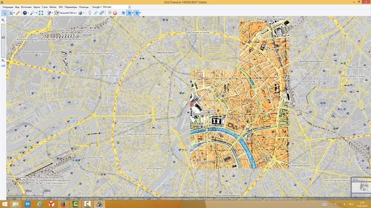The height and width of the screenshot is (208, 371).
Task: Switch to SAS.Planet taskbar button
Action: pos(99,204)
